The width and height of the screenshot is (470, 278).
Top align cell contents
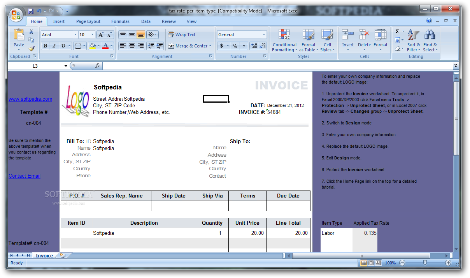pos(123,35)
